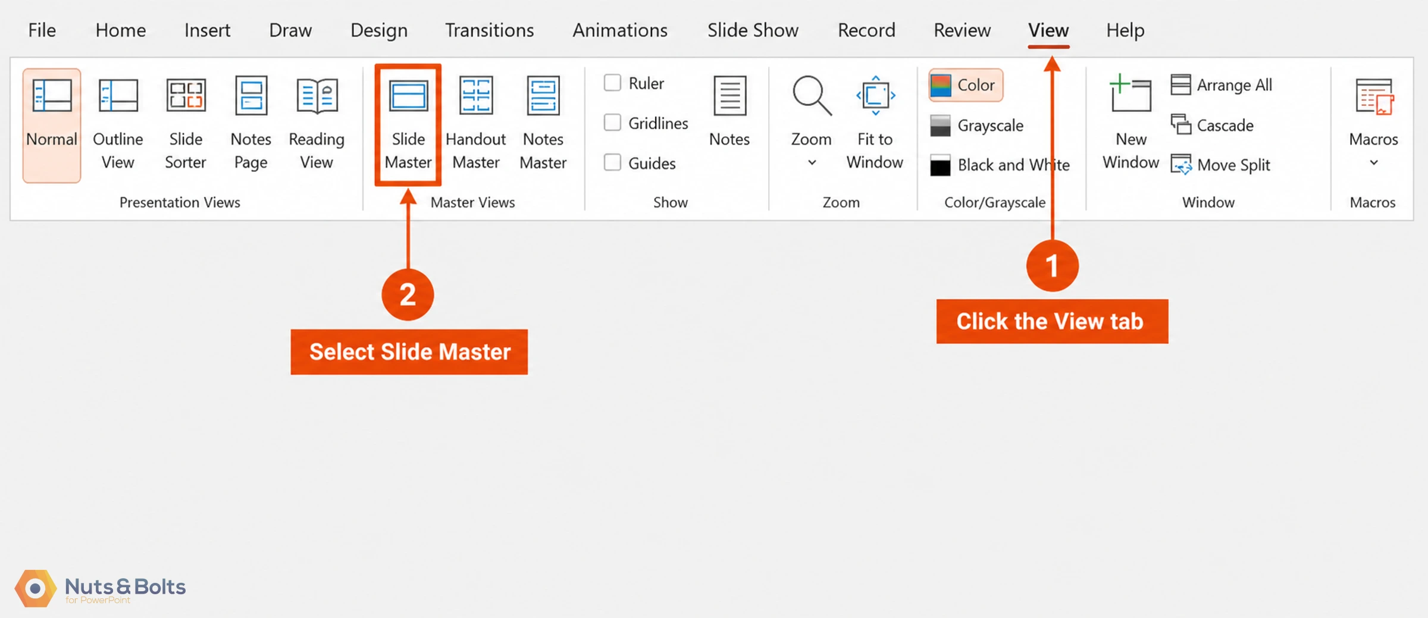This screenshot has width=1428, height=618.
Task: Cascade the open windows
Action: [x=1212, y=126]
